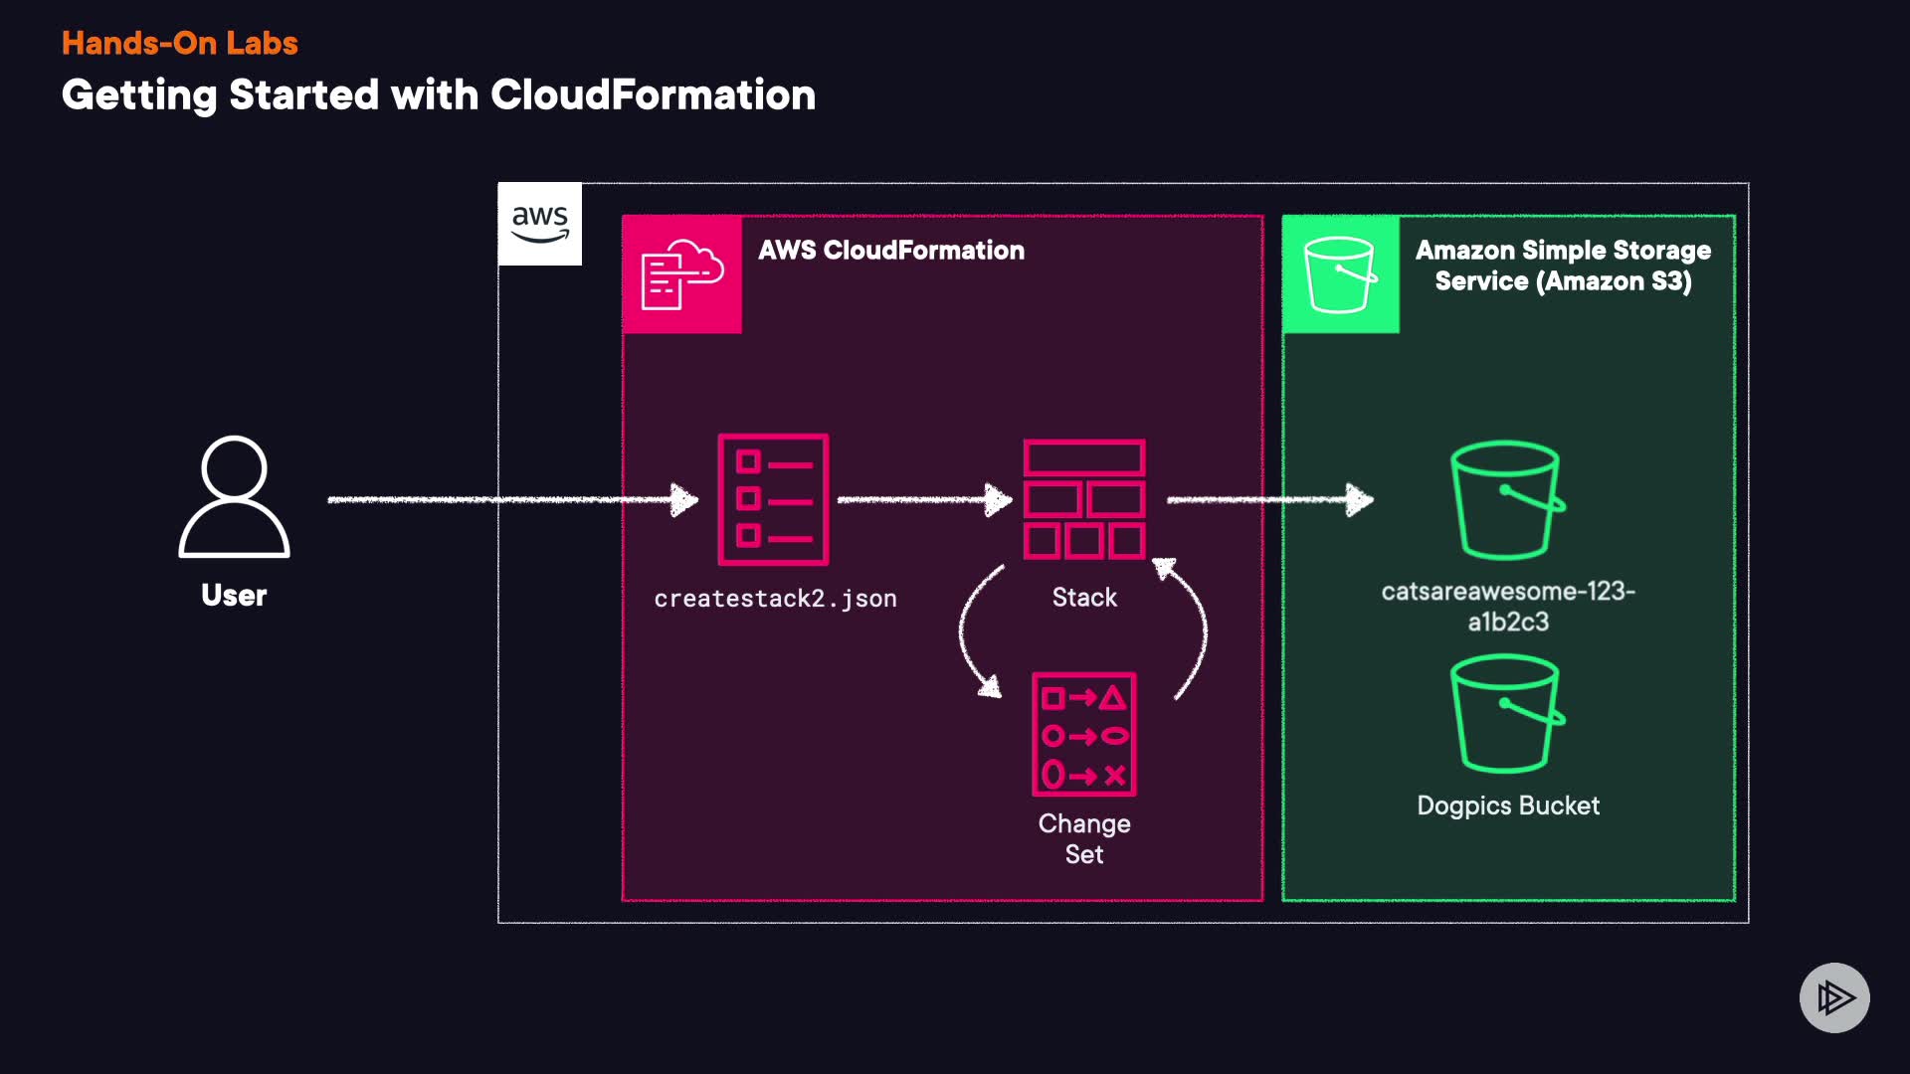1910x1074 pixels.
Task: Click the User person icon
Action: (234, 497)
